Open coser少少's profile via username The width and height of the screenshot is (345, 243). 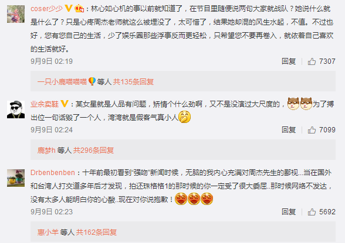[47, 9]
